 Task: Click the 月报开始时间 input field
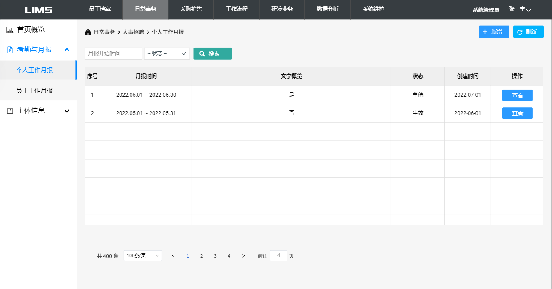click(x=113, y=53)
